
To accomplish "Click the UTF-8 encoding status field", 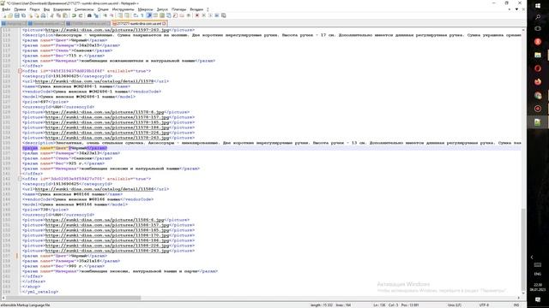I will (x=484, y=305).
